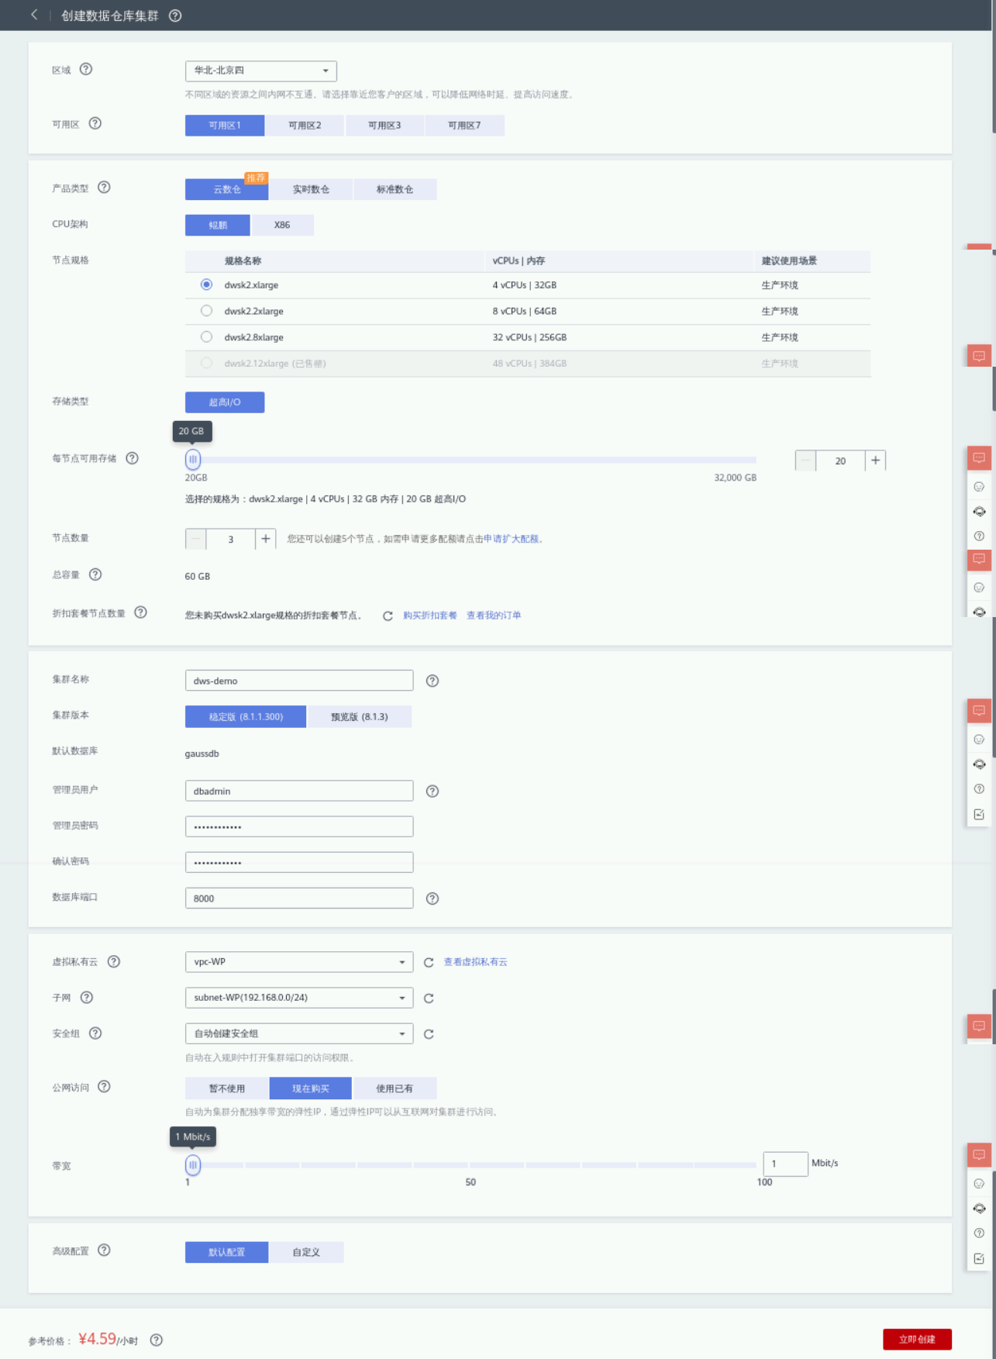996x1359 pixels.
Task: Click the 带宽 Mbit/s value field
Action: (785, 1164)
